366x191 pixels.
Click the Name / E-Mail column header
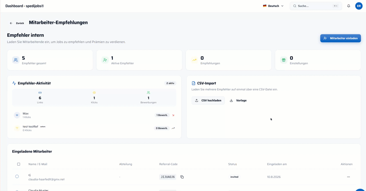[38, 164]
